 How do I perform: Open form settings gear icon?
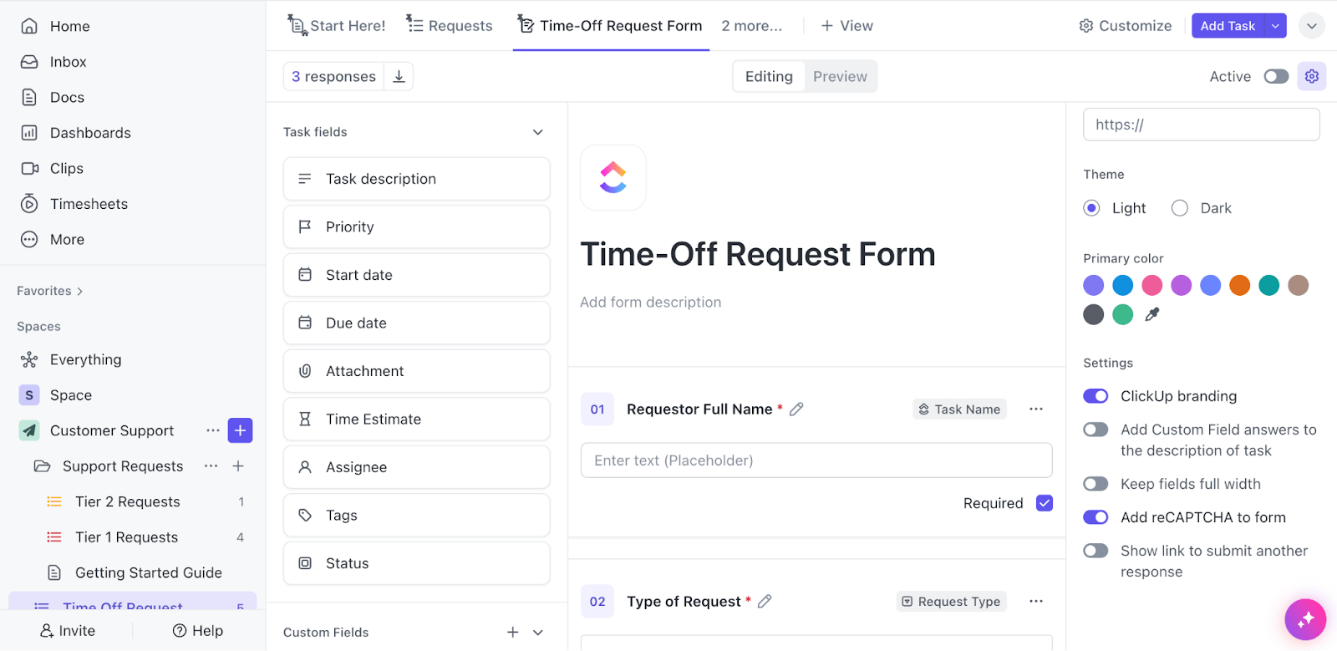point(1311,76)
